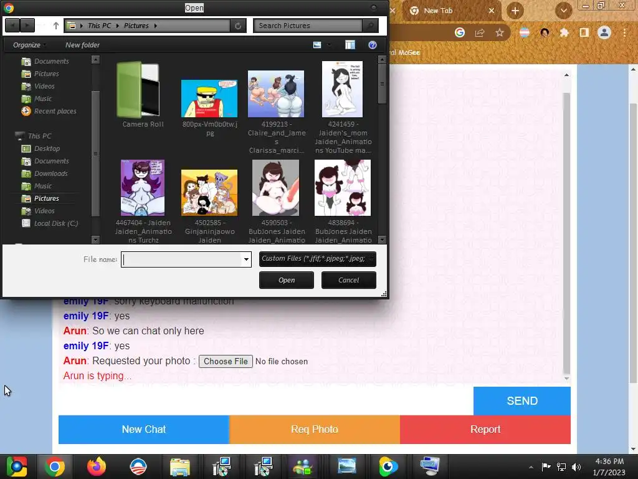Click inside the File name text box
The width and height of the screenshot is (638, 479).
(182, 259)
